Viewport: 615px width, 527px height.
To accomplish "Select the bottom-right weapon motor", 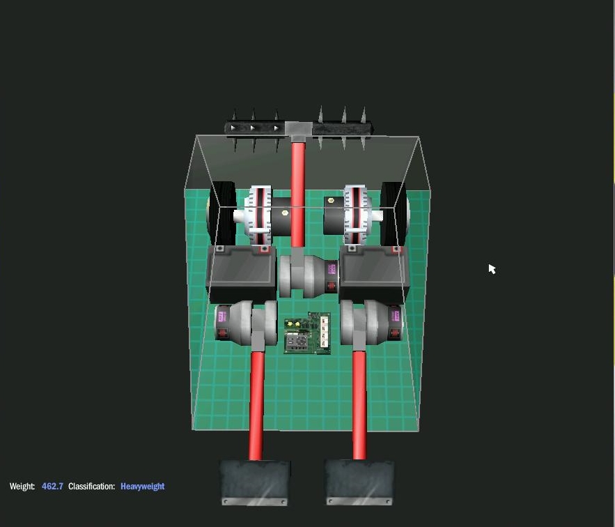I will [371, 323].
